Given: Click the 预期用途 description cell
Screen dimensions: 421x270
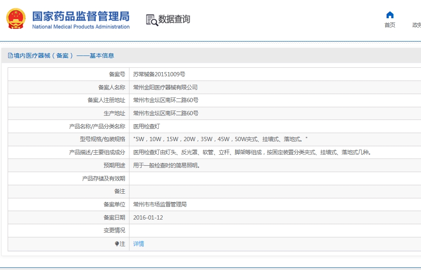Looking at the screenshot, I should 275,165.
